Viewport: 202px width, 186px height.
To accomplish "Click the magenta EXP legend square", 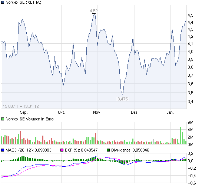I will pos(62,150).
